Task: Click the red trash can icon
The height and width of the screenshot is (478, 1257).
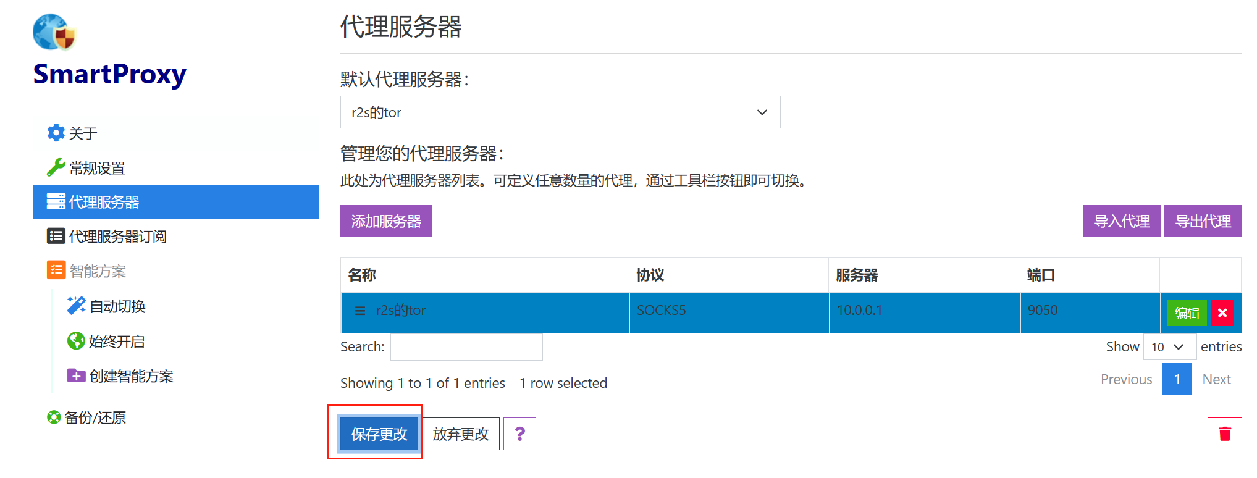Action: click(1224, 434)
